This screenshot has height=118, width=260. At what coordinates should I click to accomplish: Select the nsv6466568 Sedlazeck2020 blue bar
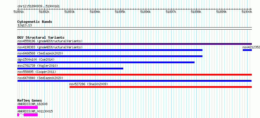110,56
